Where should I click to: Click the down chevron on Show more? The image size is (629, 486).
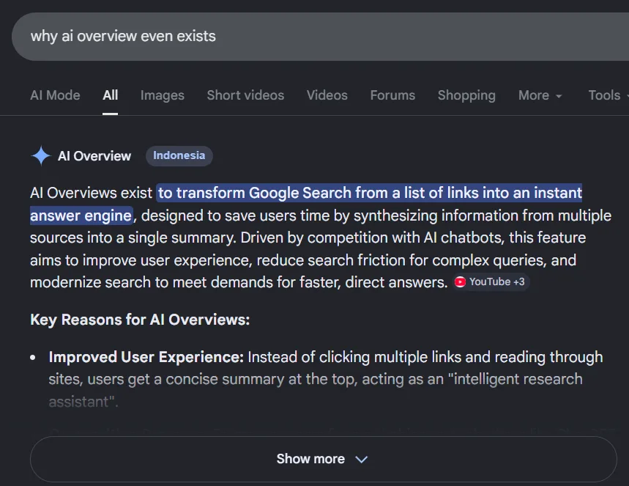point(361,459)
